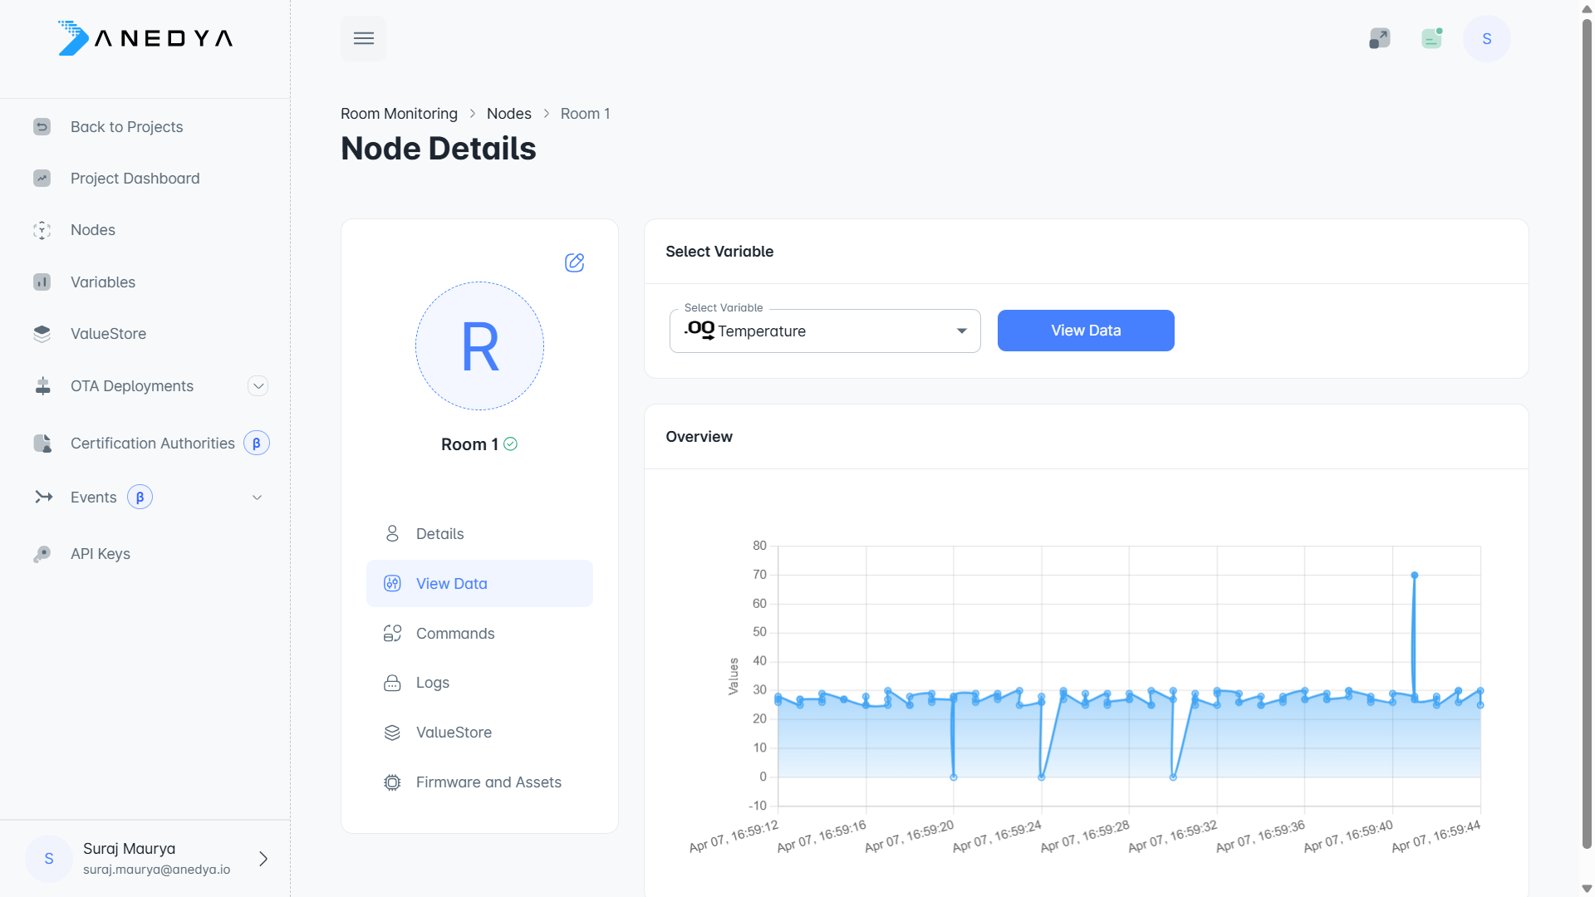Click the edit node pencil icon
Screen dimensions: 1595x897
(x=574, y=262)
